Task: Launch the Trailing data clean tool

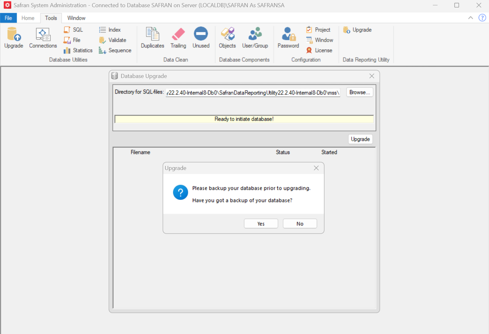Action: (178, 37)
